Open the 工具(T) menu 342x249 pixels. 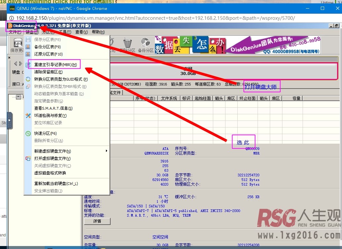pyautogui.click(x=65, y=32)
